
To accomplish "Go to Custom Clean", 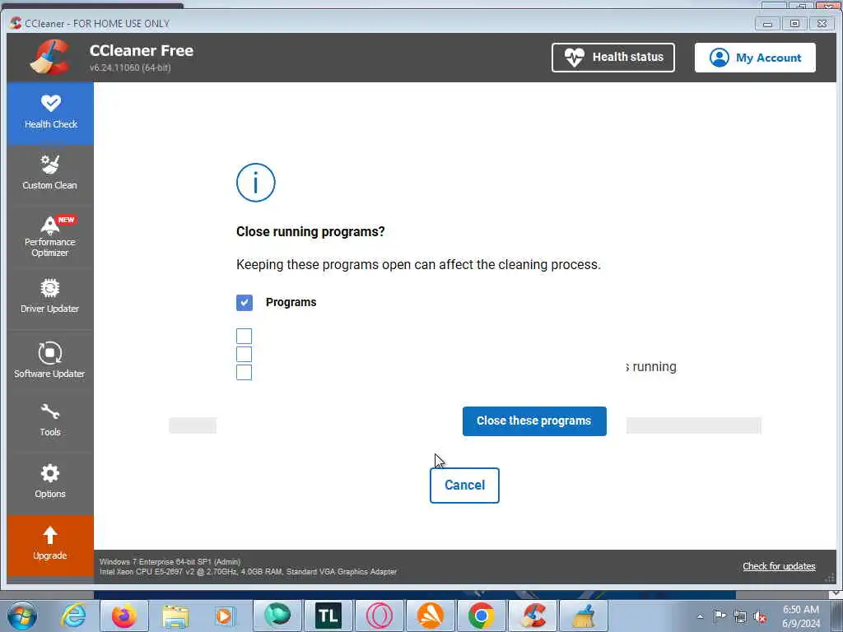I will click(x=50, y=173).
